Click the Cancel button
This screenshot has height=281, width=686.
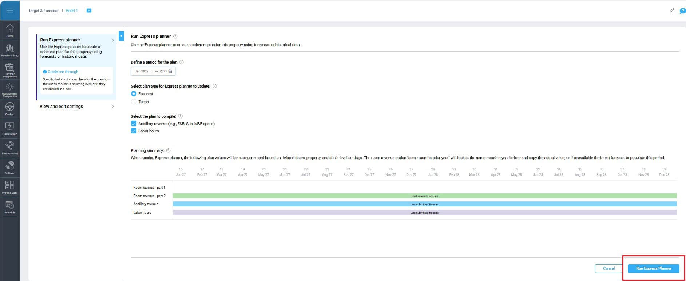point(608,268)
